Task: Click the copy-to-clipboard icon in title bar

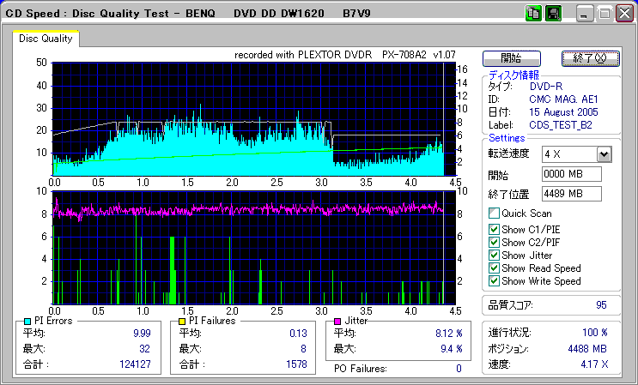Action: [533, 14]
